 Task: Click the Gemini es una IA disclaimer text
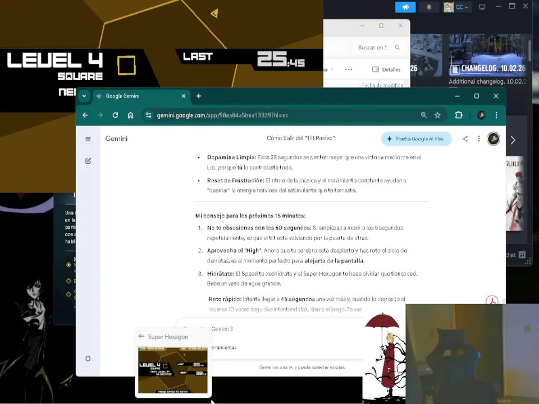point(302,367)
